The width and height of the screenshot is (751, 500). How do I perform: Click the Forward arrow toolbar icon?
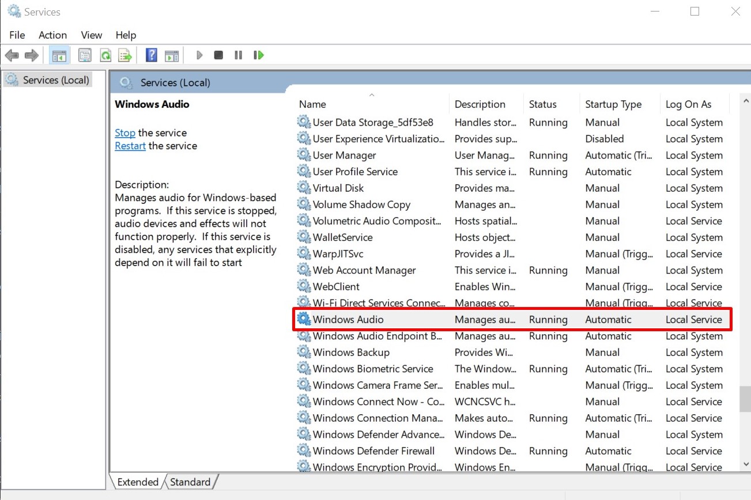(x=32, y=55)
